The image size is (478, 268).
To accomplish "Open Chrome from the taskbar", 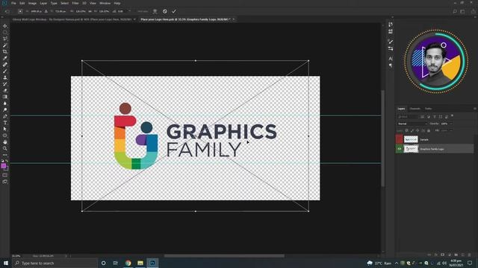I will (x=128, y=263).
